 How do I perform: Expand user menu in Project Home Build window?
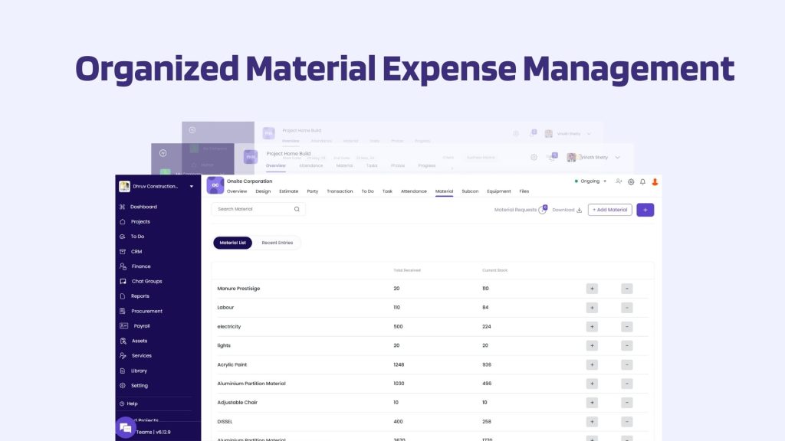[617, 158]
